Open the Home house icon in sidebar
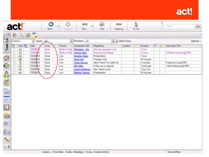The height and width of the screenshot is (157, 209). 7,58
